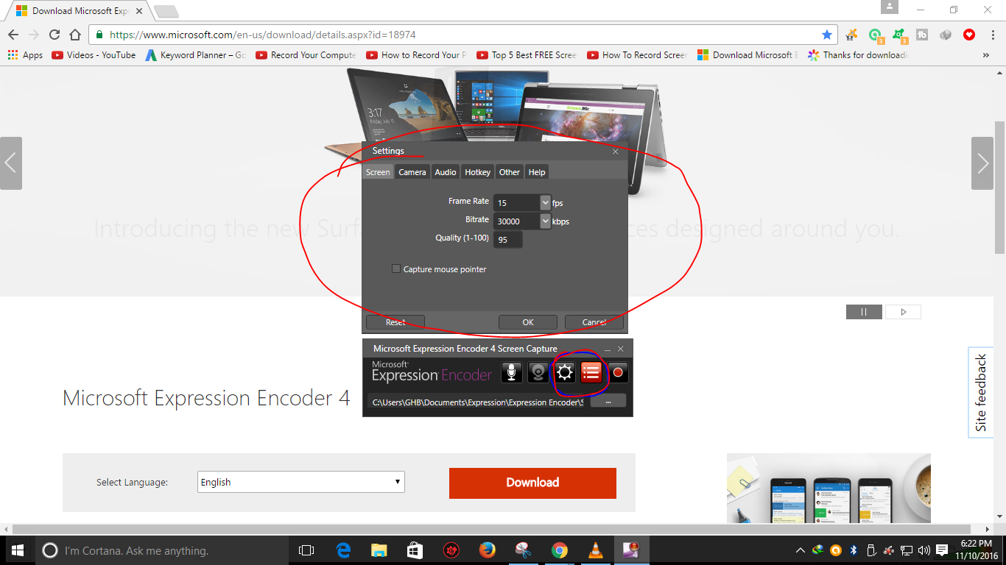Click the microphone icon in Expression Encoder
The width and height of the screenshot is (1006, 565).
point(512,372)
